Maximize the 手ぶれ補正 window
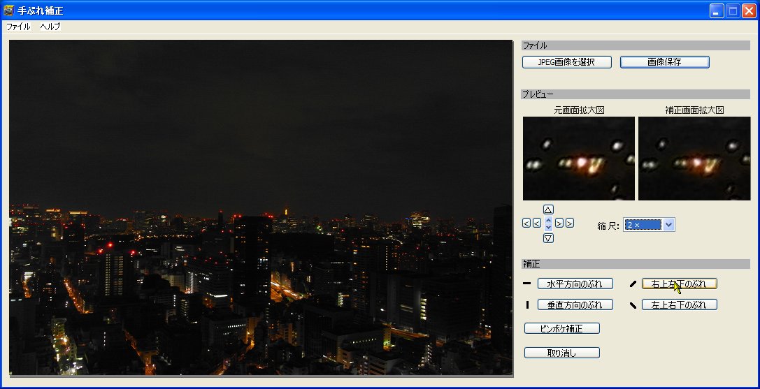Image resolution: width=760 pixels, height=389 pixels. [733, 10]
